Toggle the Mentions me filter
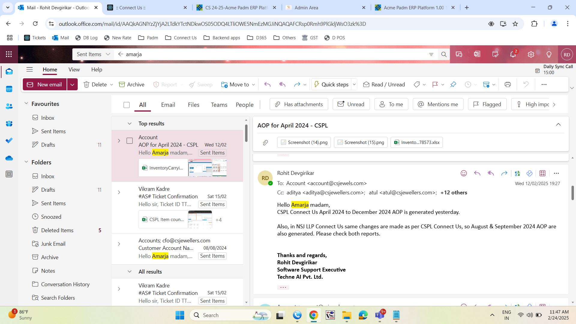Screen dimensions: 576x324 [x=438, y=104]
